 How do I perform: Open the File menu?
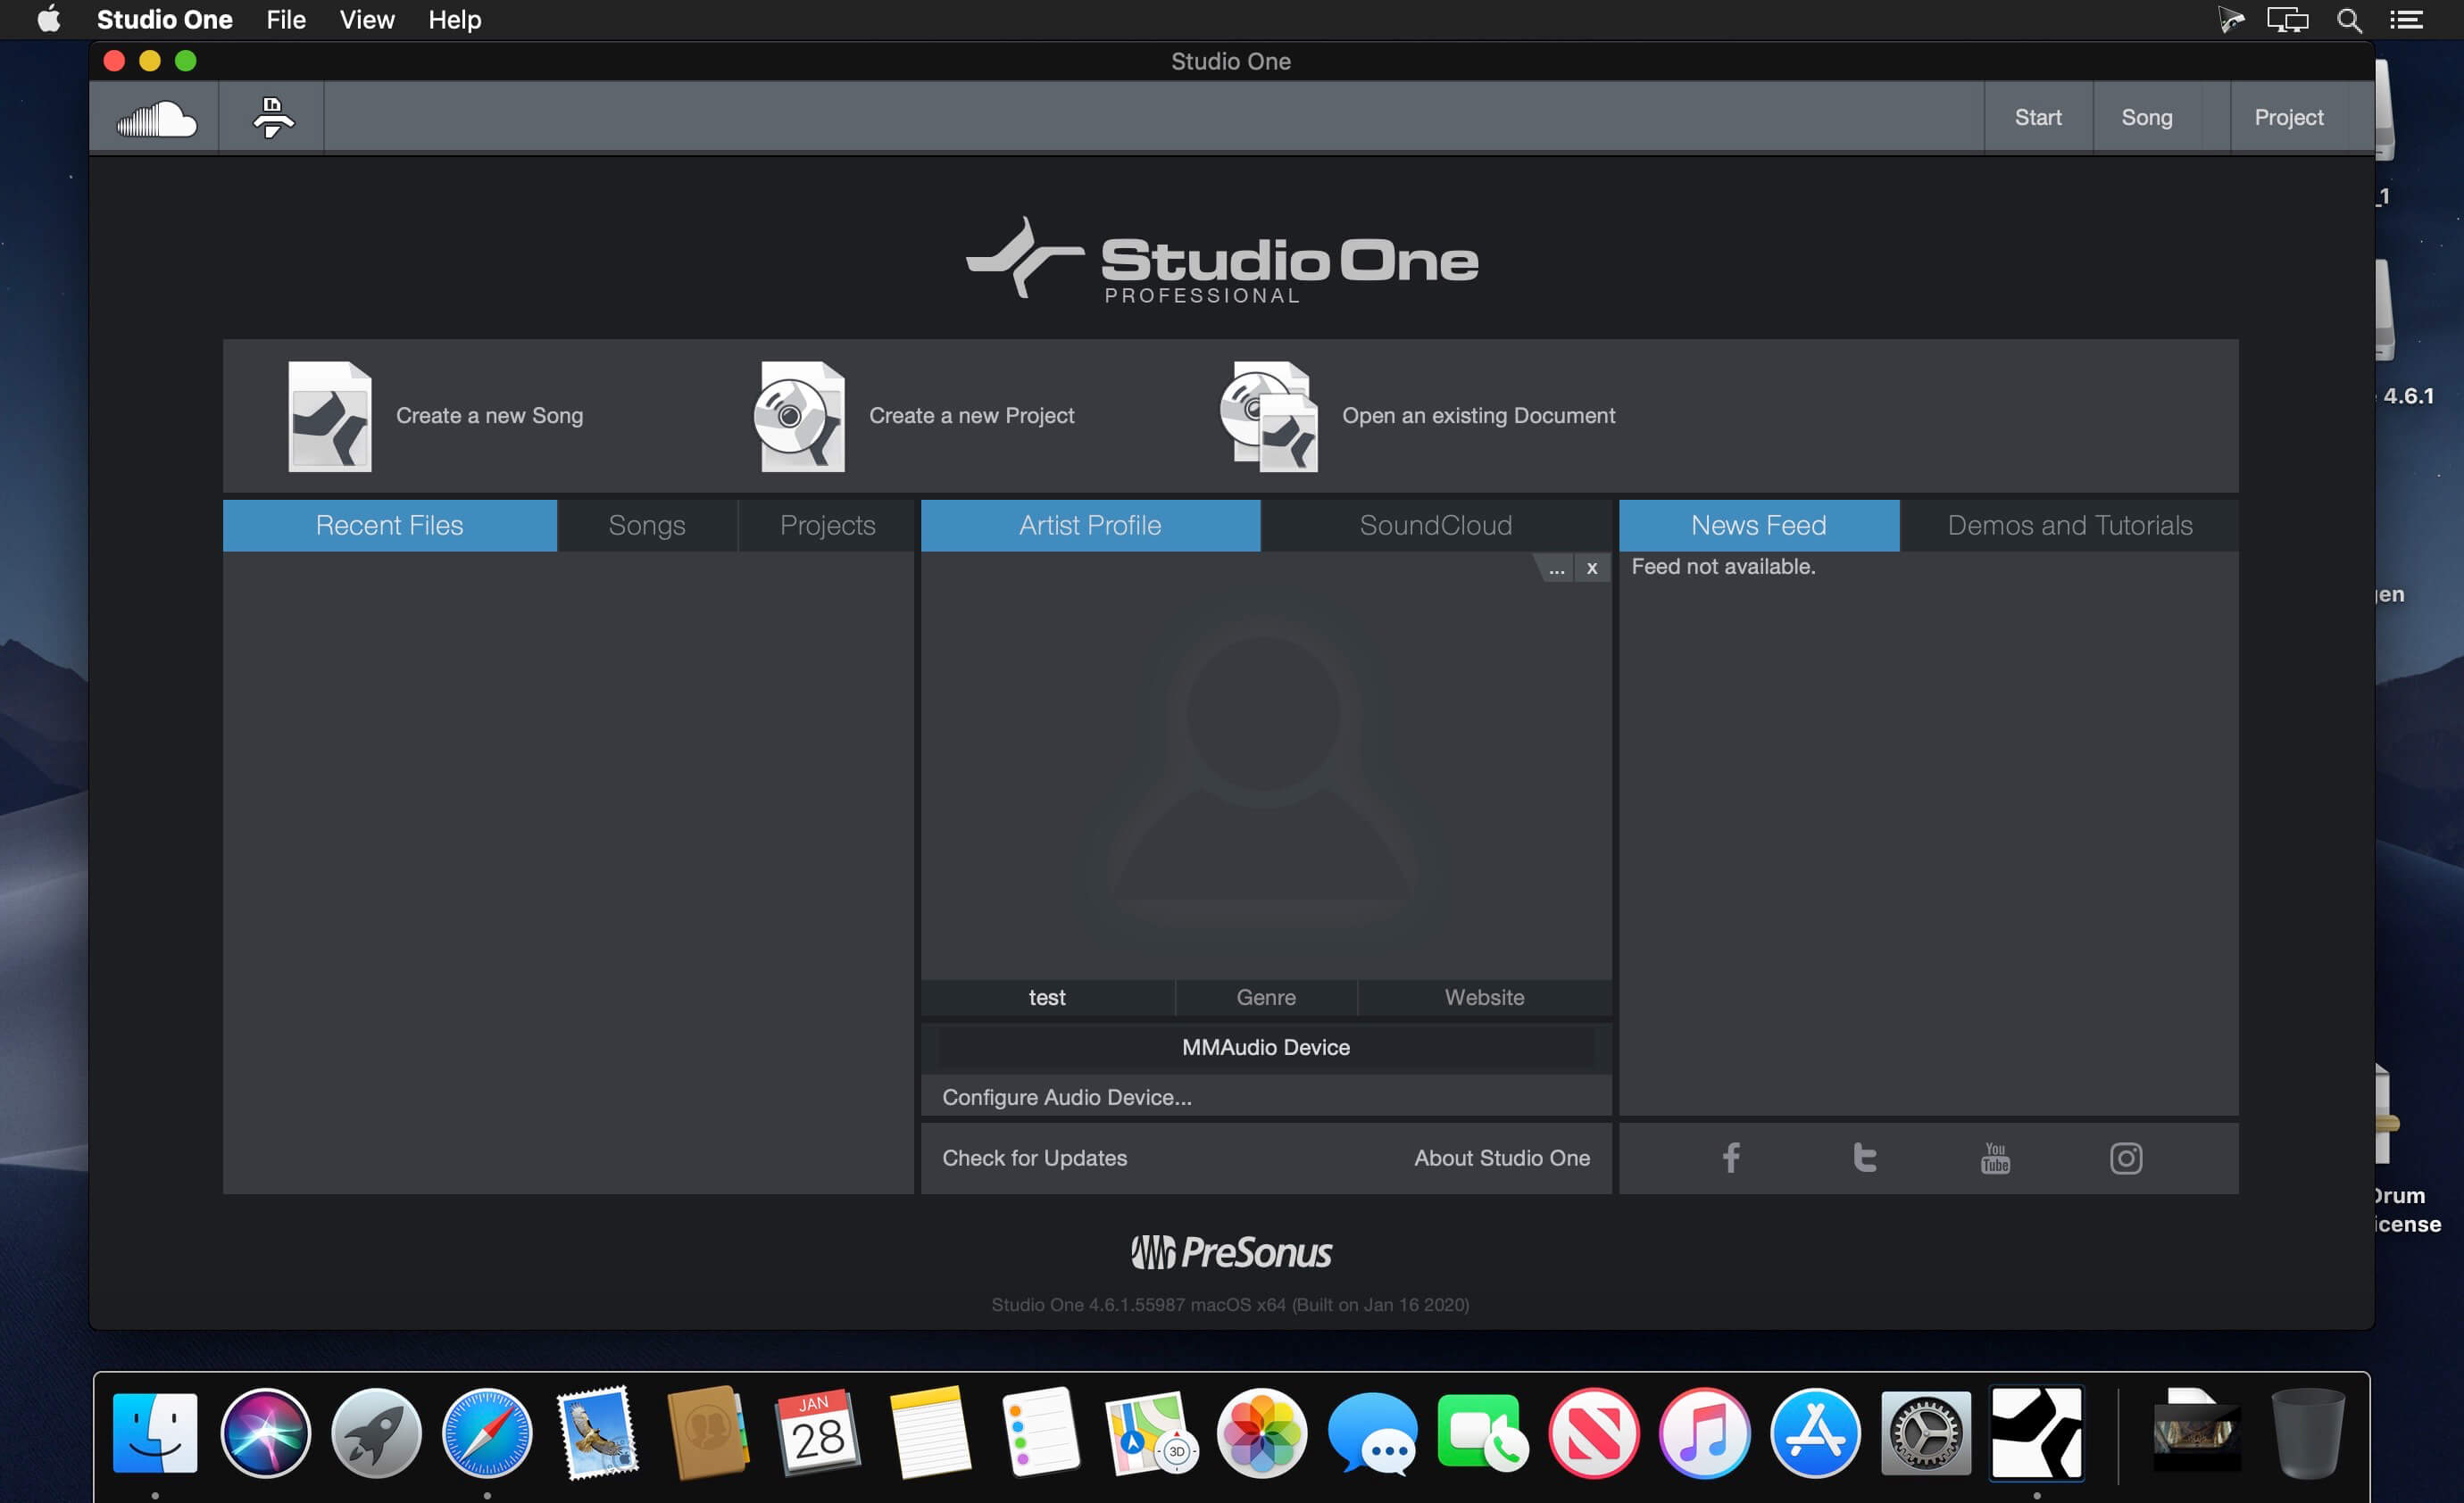pyautogui.click(x=286, y=20)
